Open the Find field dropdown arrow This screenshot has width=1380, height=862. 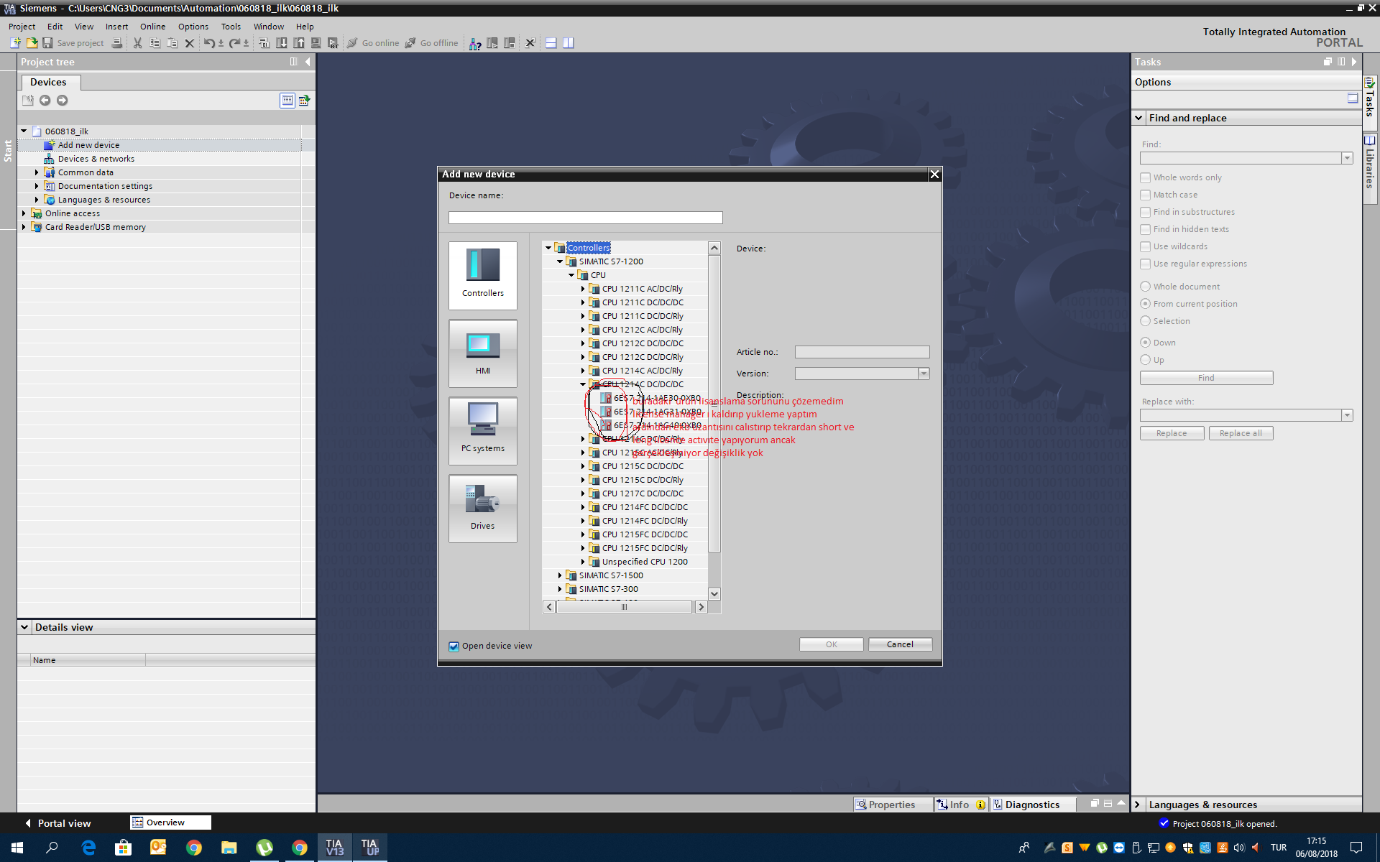point(1347,158)
